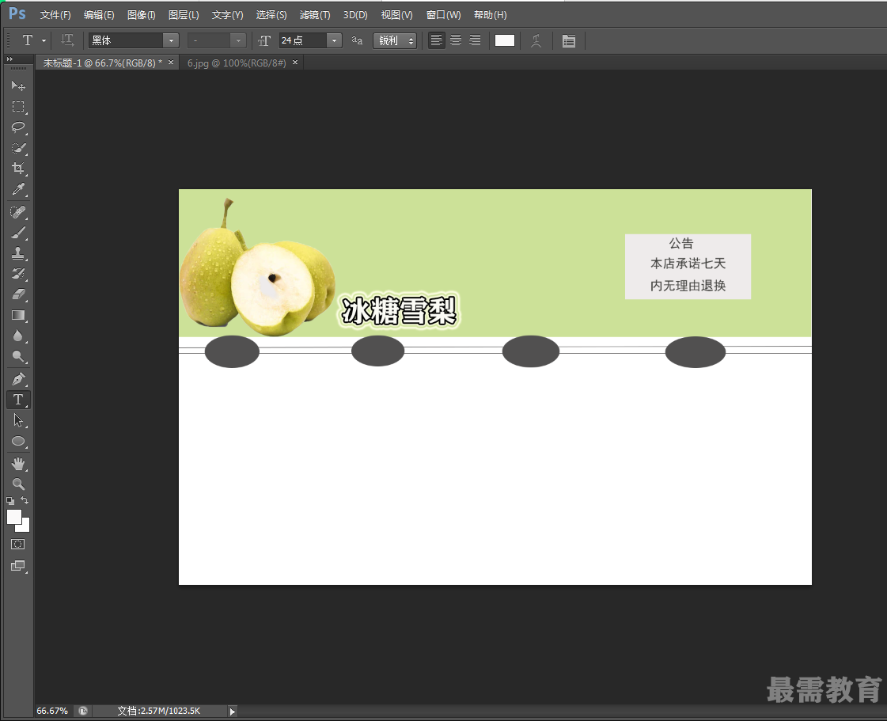Click the 公告 notice box on canvas
The width and height of the screenshot is (887, 721).
click(688, 267)
